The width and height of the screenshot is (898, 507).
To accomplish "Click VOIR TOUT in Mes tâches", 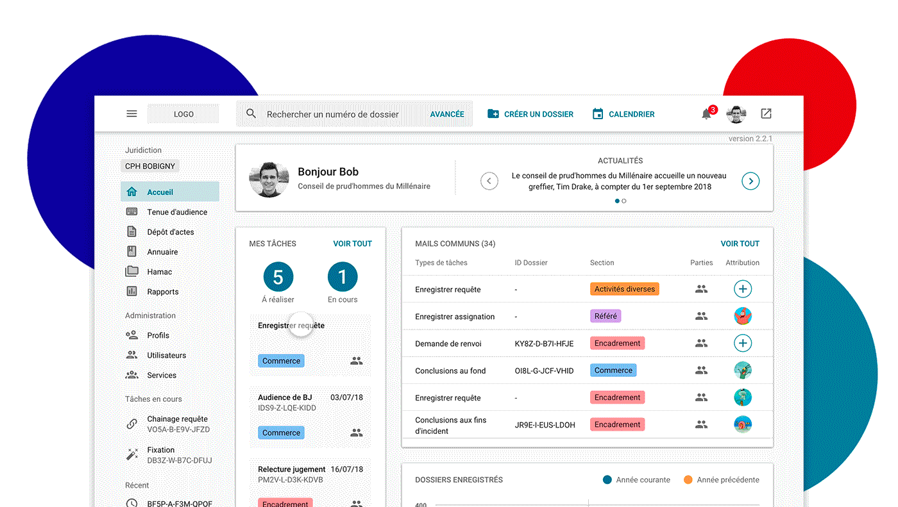I will tap(352, 244).
